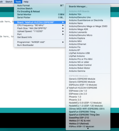Select ESPresso Lite 1.0
The image size is (119, 131).
(88, 91)
